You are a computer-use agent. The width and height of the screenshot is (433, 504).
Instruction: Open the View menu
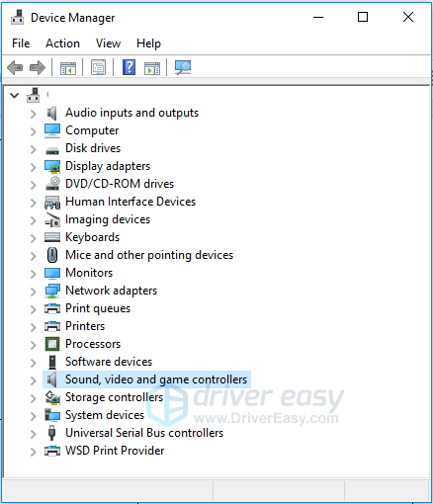(x=108, y=43)
